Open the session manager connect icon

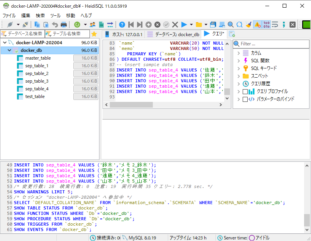coord(10,25)
